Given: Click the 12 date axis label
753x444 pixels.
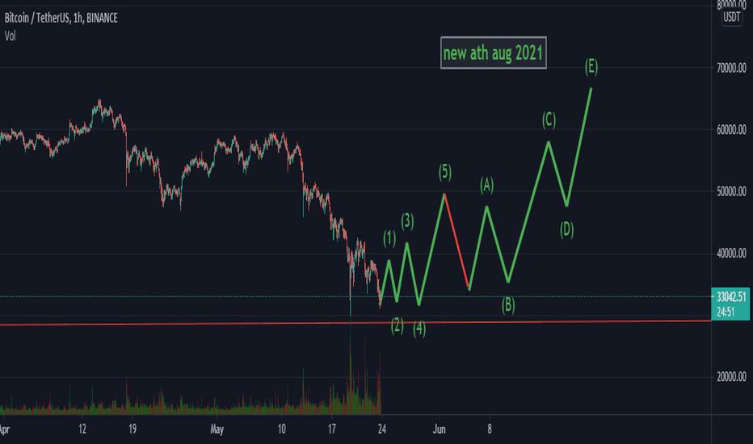Looking at the screenshot, I should coord(82,429).
